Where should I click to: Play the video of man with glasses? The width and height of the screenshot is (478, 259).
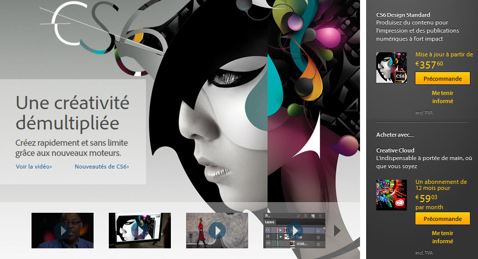63,231
